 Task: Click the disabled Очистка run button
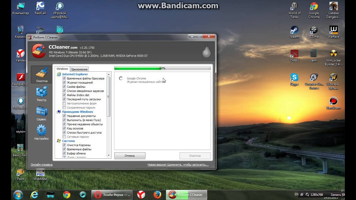[x=195, y=156]
